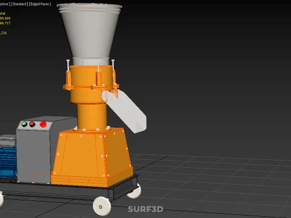Select the front white caster wheel

pos(102,206)
